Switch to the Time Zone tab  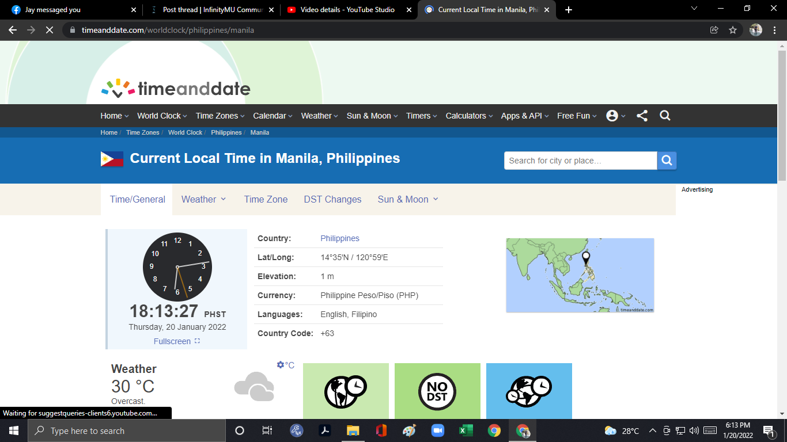[x=266, y=199]
